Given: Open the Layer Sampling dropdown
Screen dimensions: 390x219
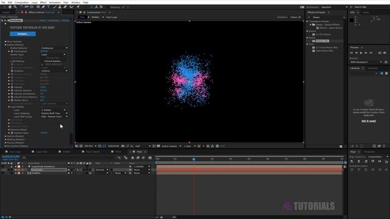Looking at the screenshot, I should tap(54, 113).
